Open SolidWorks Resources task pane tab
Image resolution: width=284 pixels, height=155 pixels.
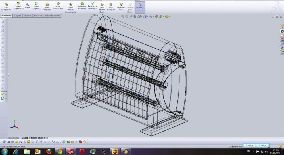click(x=282, y=27)
